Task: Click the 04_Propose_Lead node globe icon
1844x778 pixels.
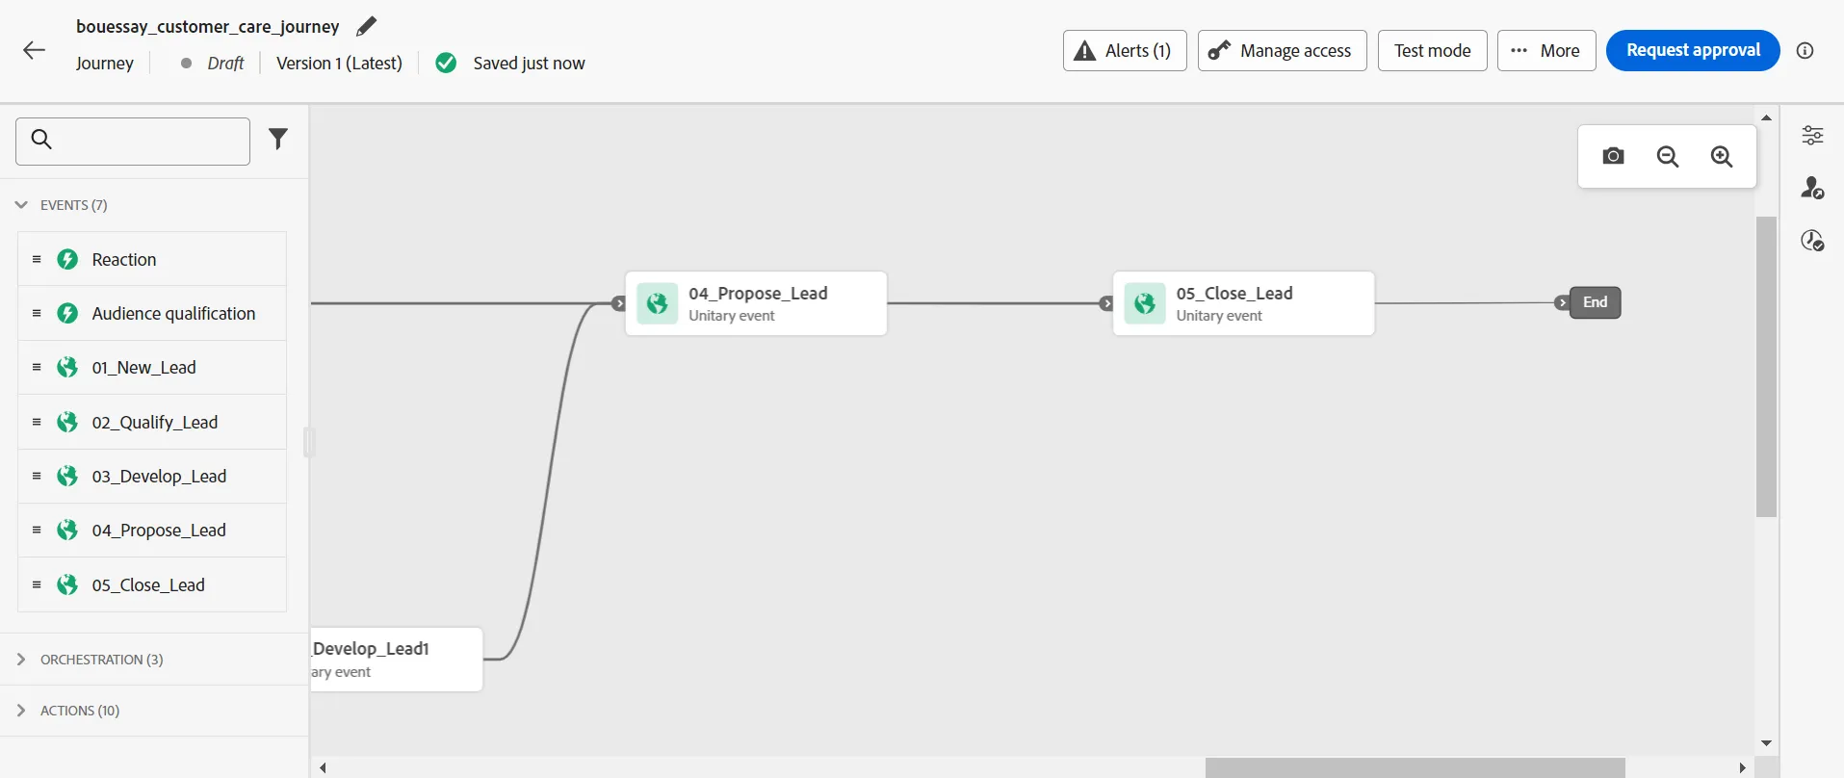Action: [x=658, y=303]
